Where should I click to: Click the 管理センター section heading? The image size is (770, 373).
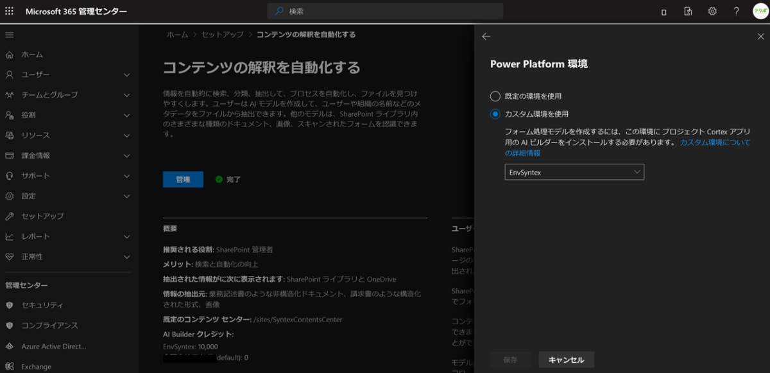click(26, 285)
